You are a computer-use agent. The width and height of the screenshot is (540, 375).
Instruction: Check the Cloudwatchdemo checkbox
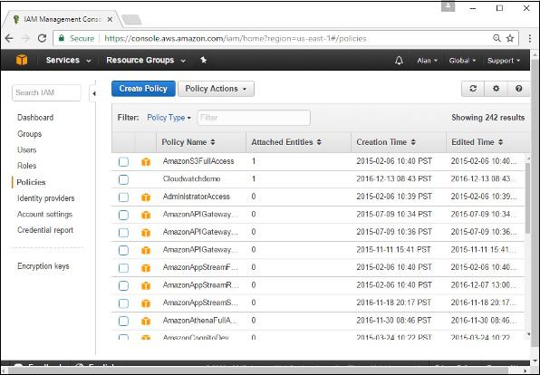tap(123, 179)
